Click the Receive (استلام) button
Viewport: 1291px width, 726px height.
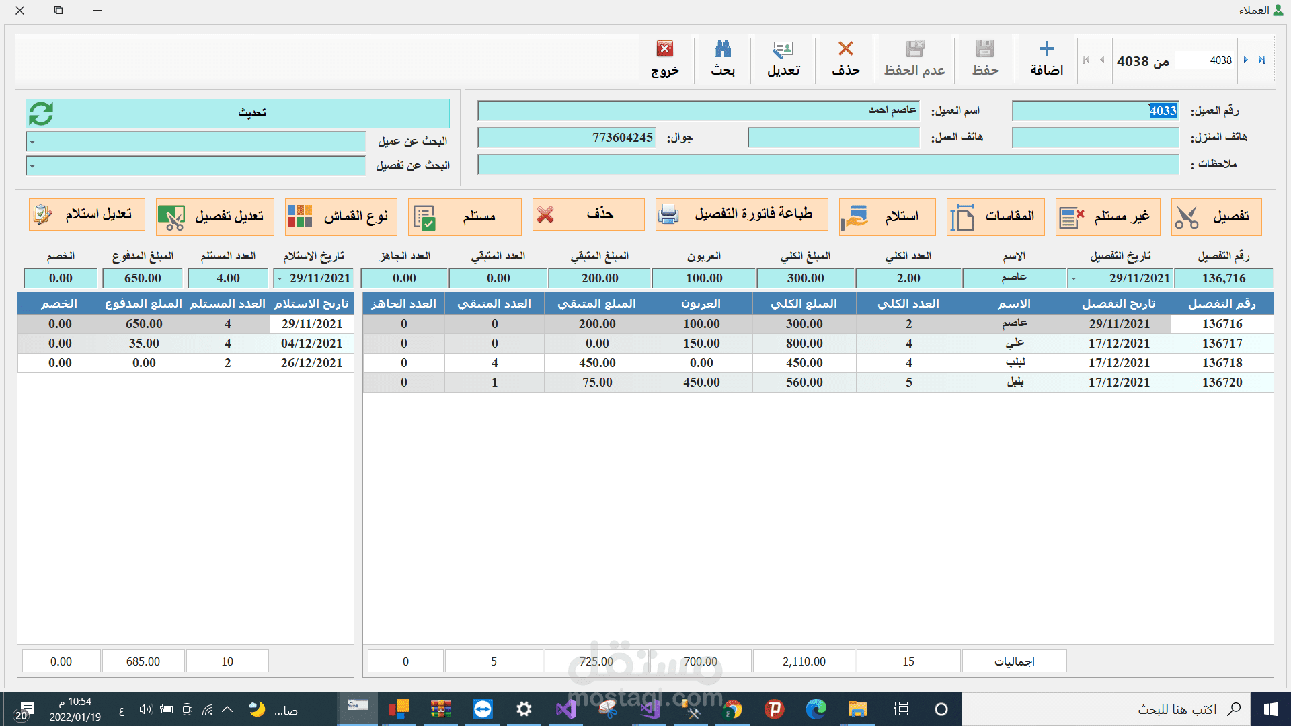pos(886,216)
